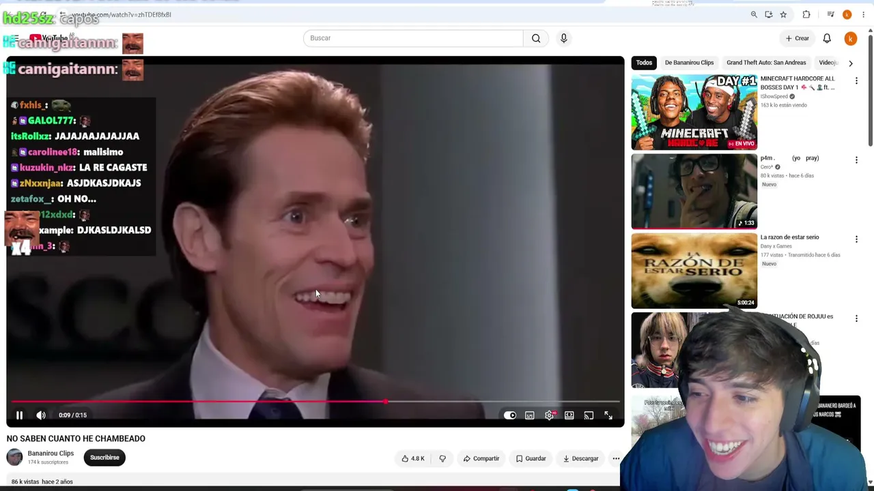
Task: Open options for the p4m video
Action: click(x=856, y=160)
